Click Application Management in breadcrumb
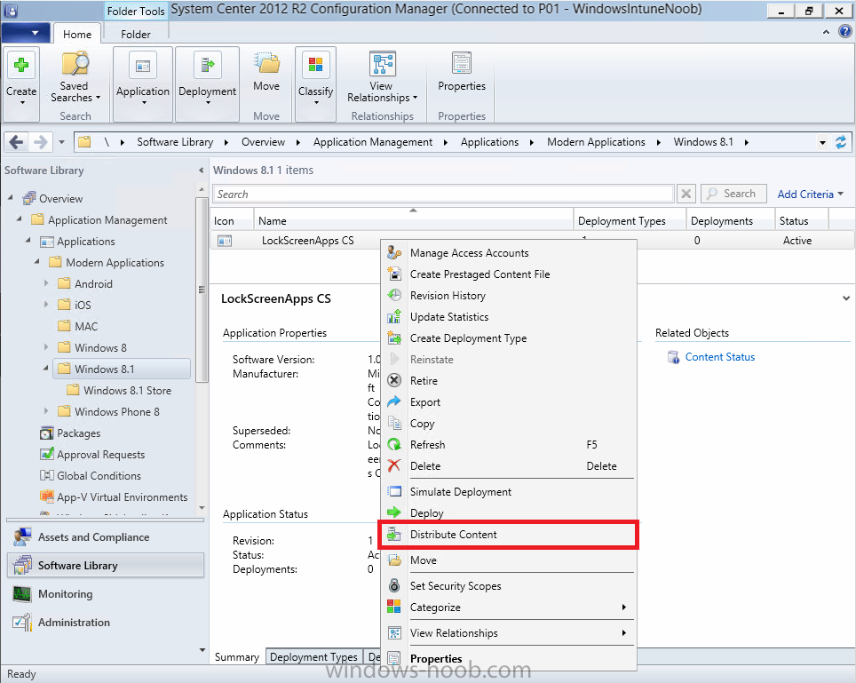856x683 pixels. point(373,142)
